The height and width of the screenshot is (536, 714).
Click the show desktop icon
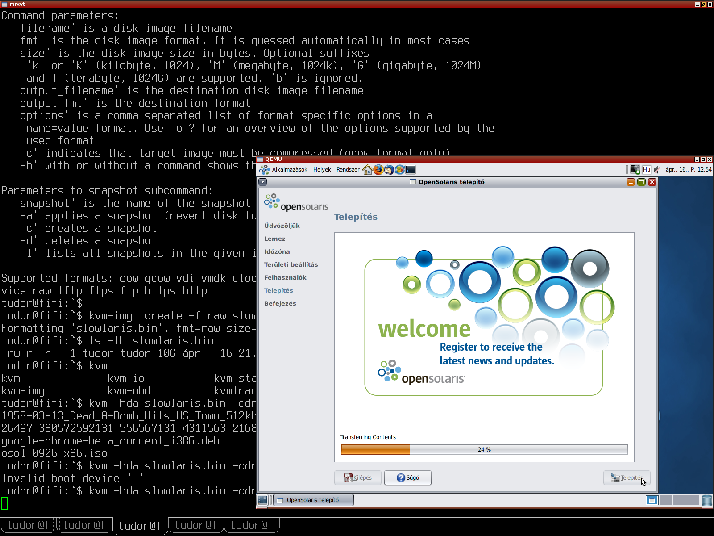[x=262, y=500]
